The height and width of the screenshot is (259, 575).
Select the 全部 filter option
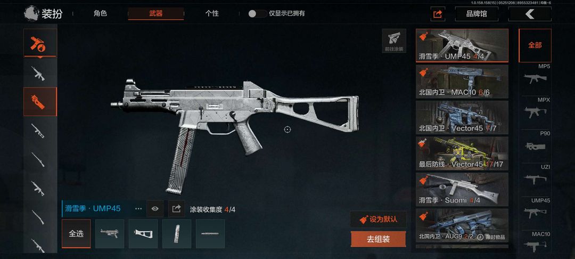click(535, 45)
